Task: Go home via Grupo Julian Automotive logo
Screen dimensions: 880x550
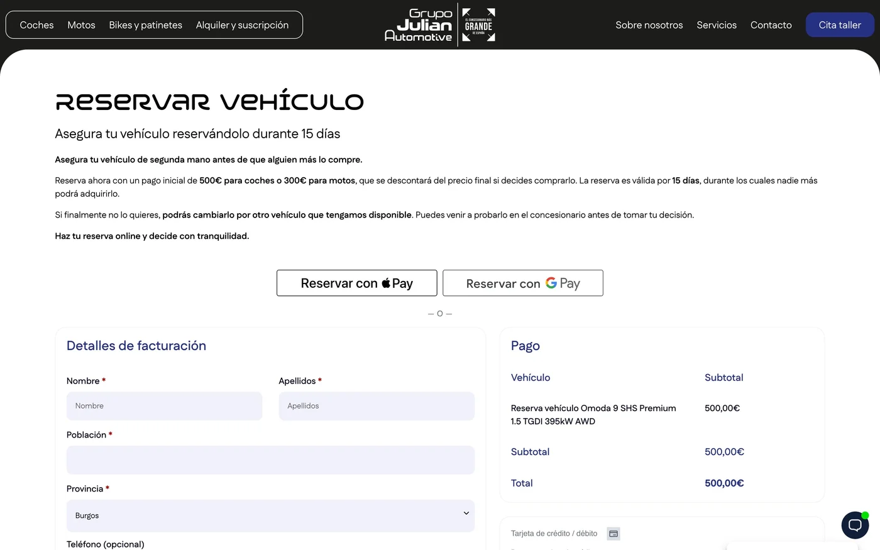Action: coord(419,25)
